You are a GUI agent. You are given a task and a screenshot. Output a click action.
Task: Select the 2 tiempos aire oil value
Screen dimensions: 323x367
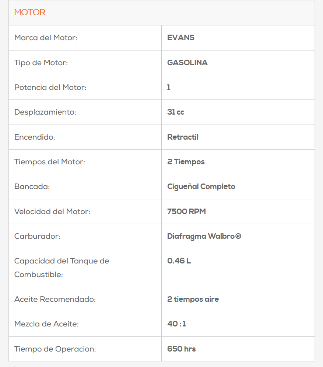click(193, 299)
